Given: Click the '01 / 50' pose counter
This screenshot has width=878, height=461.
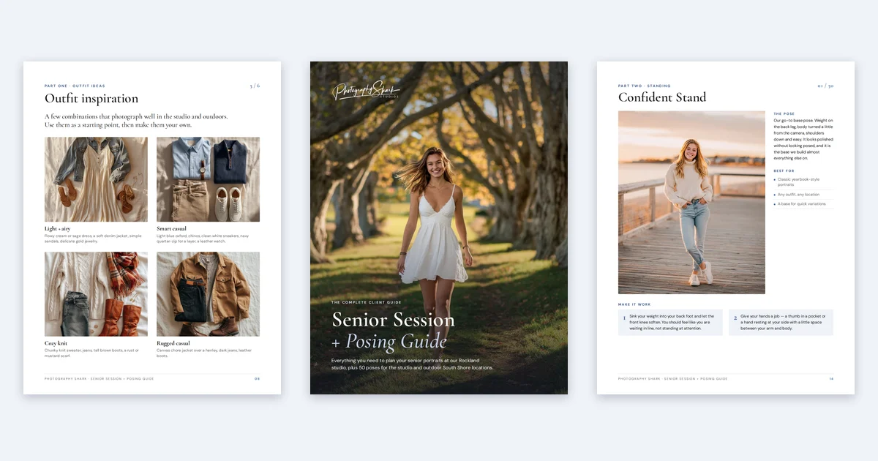Looking at the screenshot, I should pos(825,86).
